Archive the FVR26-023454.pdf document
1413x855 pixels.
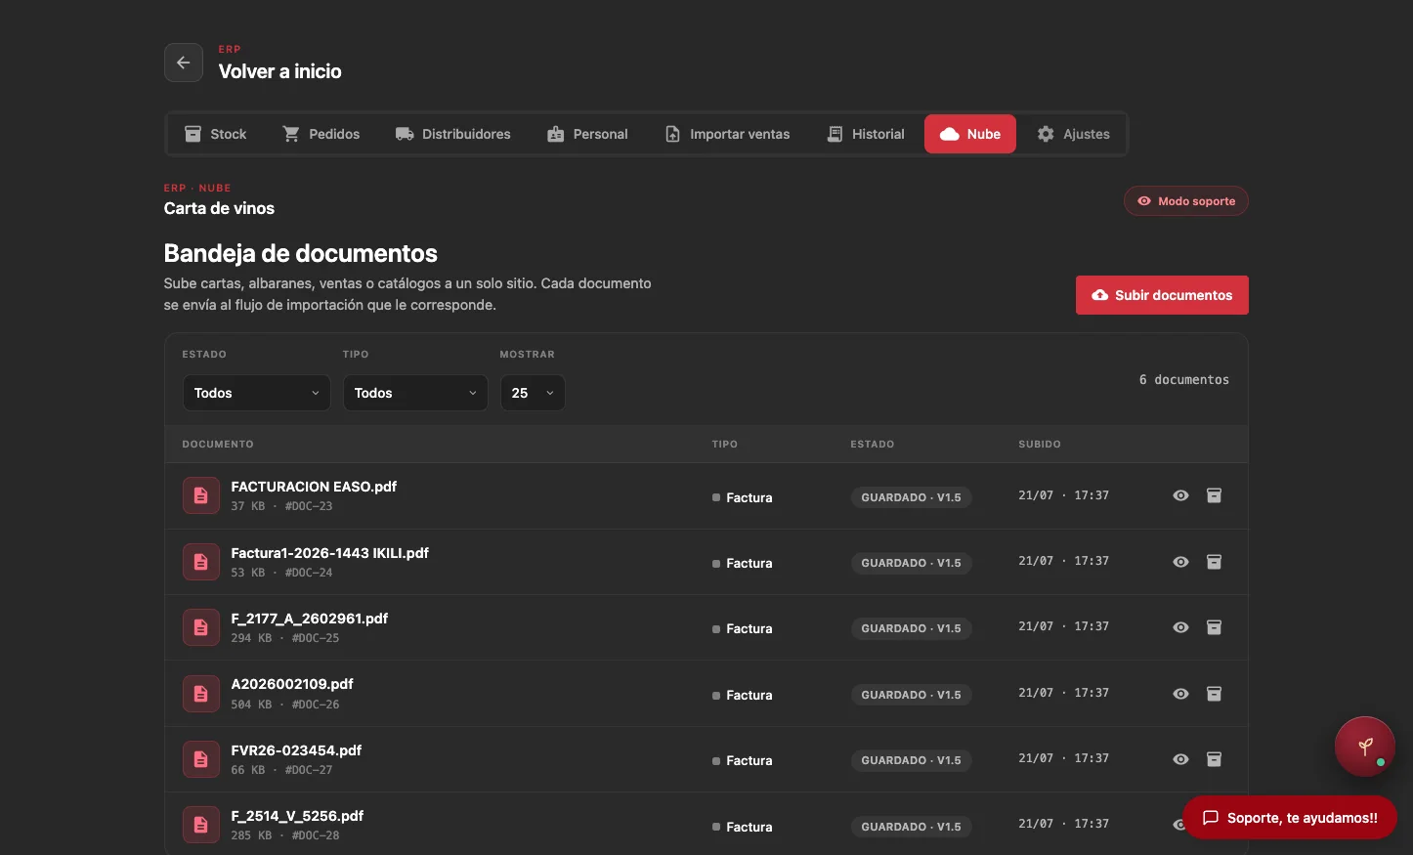pyautogui.click(x=1214, y=759)
